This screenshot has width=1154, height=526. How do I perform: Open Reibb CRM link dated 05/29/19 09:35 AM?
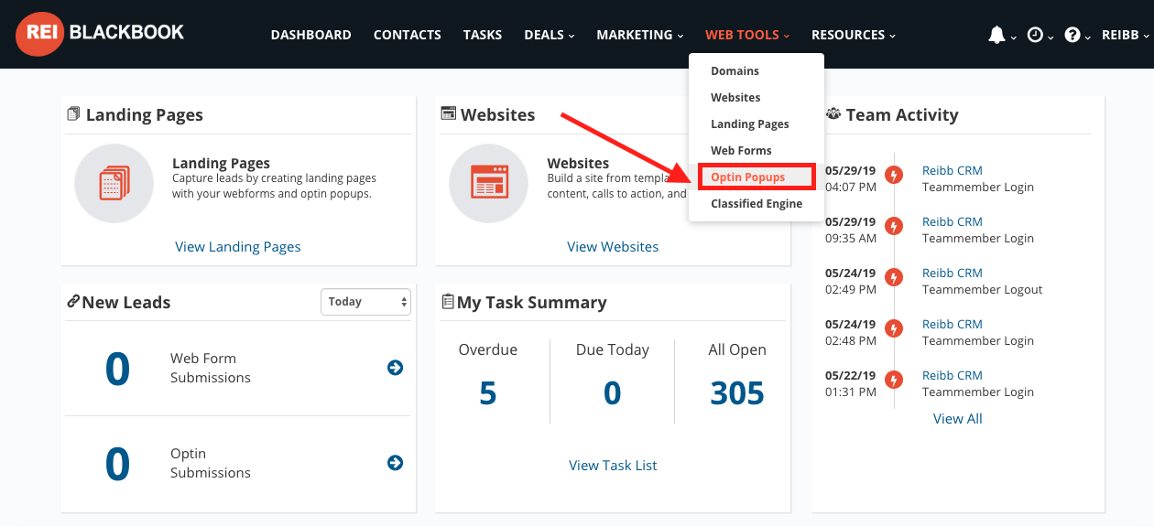[953, 222]
